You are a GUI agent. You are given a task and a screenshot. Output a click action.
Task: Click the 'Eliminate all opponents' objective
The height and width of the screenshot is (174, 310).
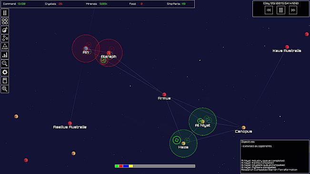(x=257, y=146)
